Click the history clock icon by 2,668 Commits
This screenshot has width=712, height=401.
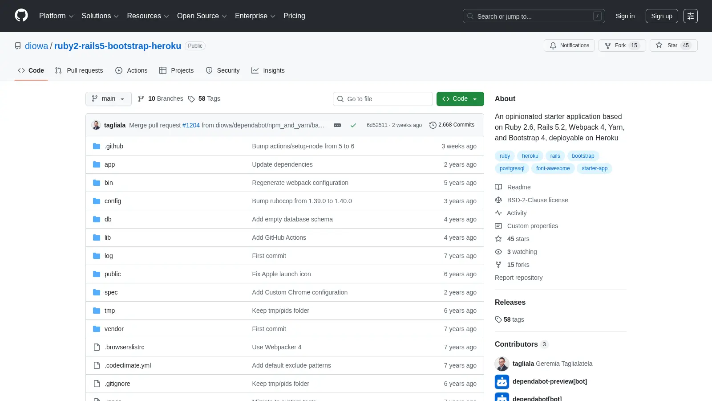433,125
